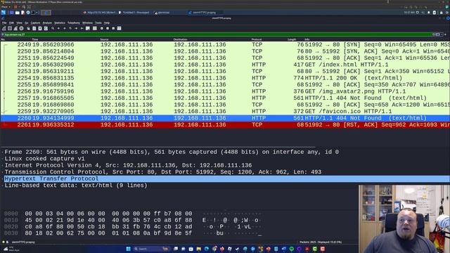Expand the Hypertext Transfer Protocol node
The width and height of the screenshot is (450, 253).
[3, 179]
